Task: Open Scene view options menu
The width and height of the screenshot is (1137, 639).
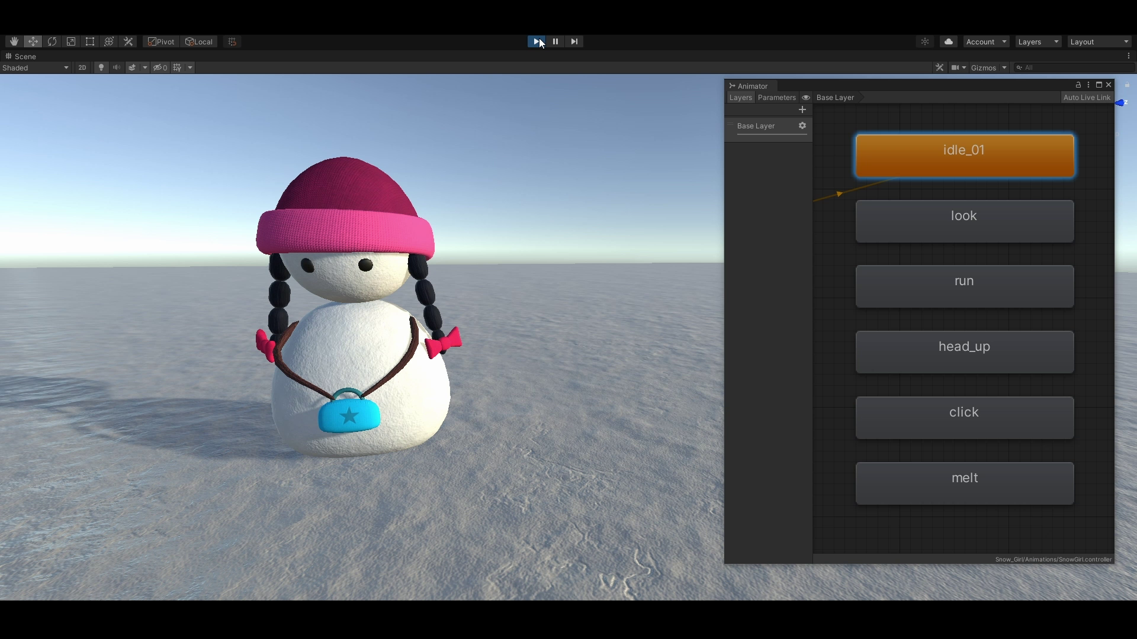Action: click(1129, 56)
